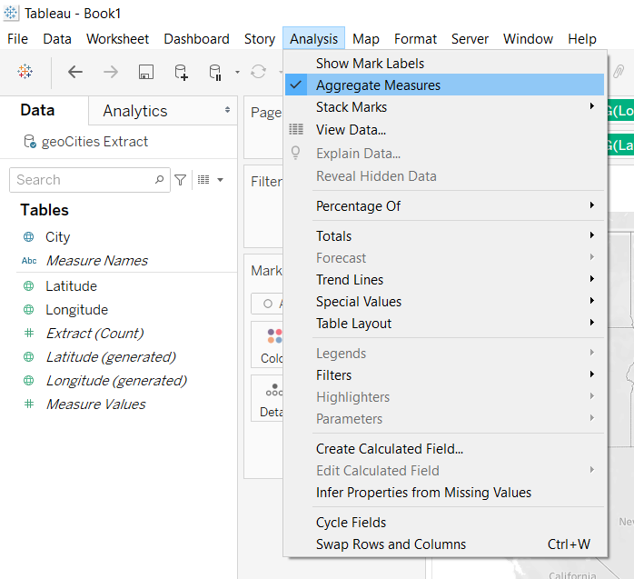Click the geoCities Extract data source icon

[30, 142]
